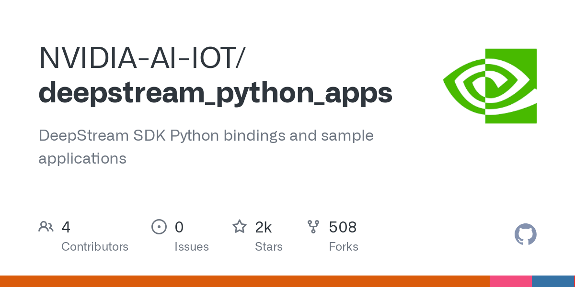Image resolution: width=575 pixels, height=287 pixels.
Task: Click the Issues label
Action: click(192, 247)
